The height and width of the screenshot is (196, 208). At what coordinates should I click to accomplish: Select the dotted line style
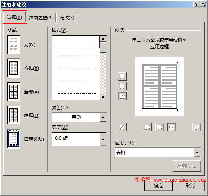tap(77, 55)
